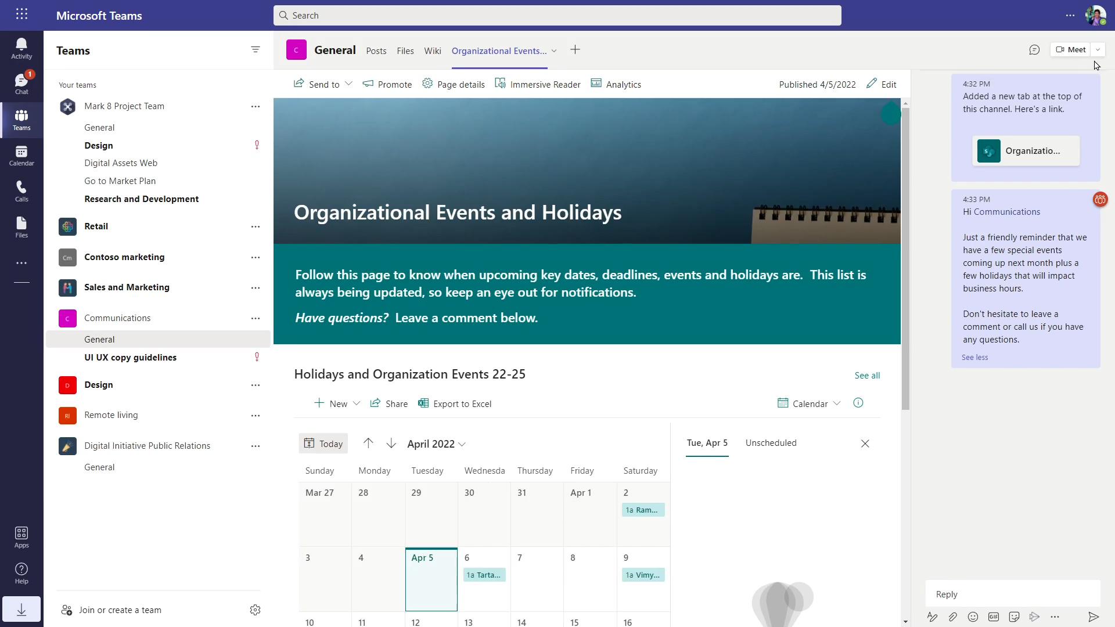
Task: Insert a sticker in reply
Action: click(1015, 617)
